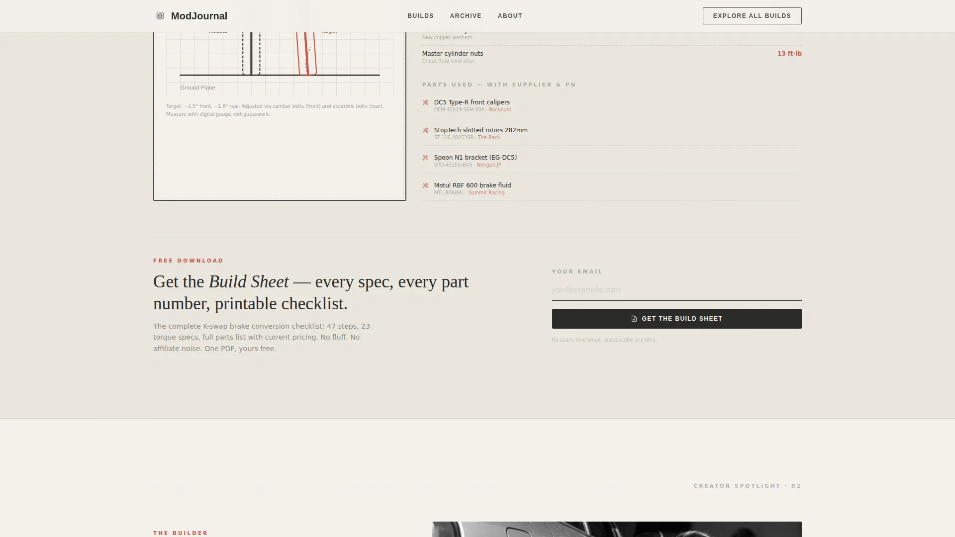955x537 pixels.
Task: Click the 13 ft·lb torque value
Action: pos(789,54)
